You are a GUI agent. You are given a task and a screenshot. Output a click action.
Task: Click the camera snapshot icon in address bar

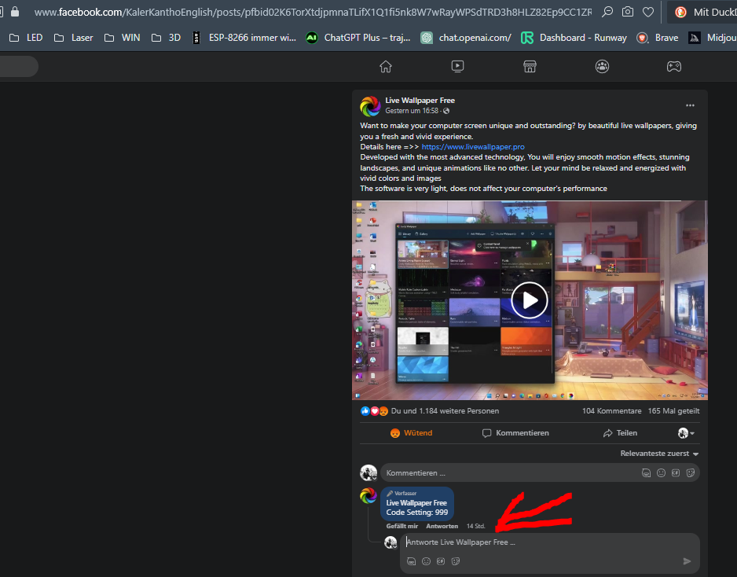click(x=628, y=12)
